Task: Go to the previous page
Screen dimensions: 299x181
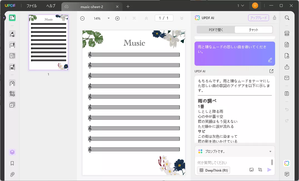Action: (x=146, y=18)
